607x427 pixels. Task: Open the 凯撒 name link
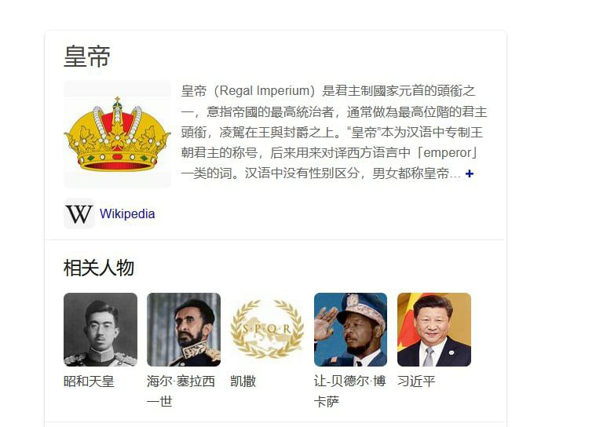(x=243, y=381)
